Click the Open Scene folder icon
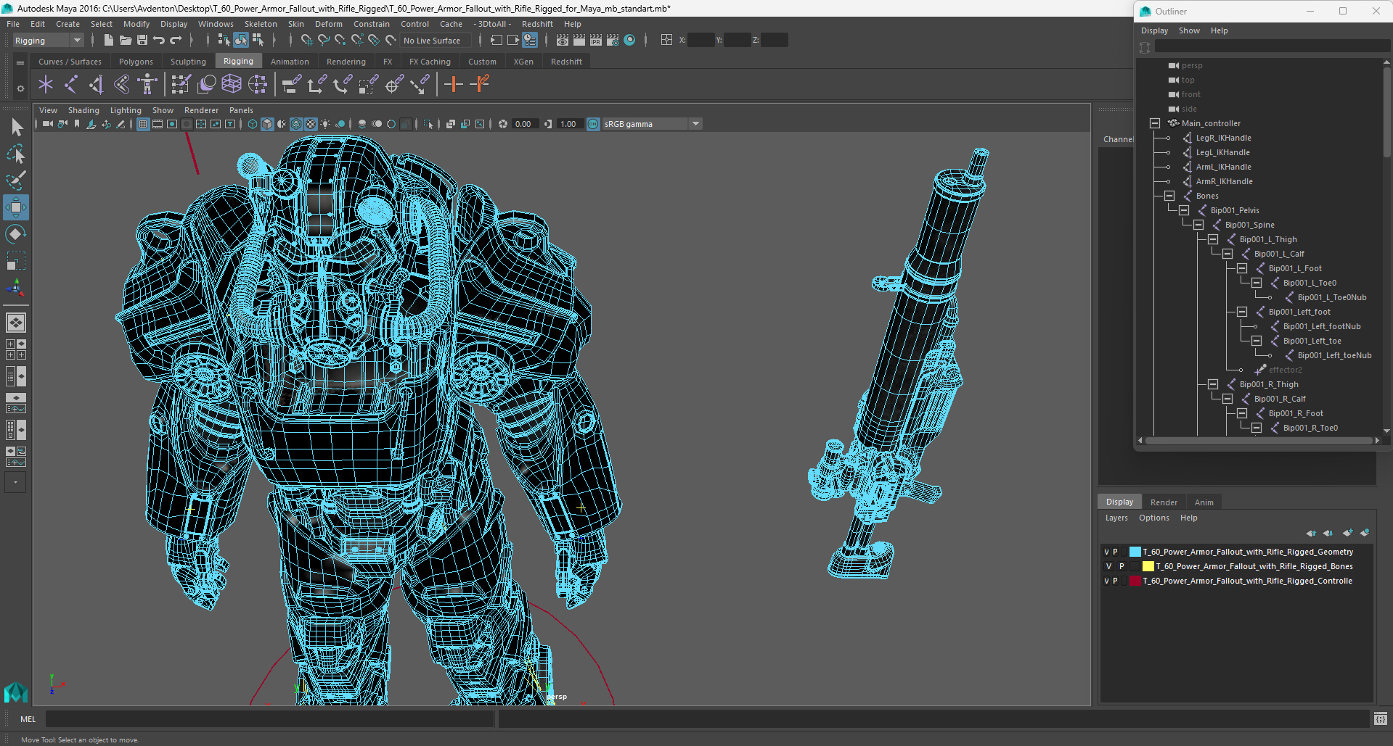The image size is (1393, 746). coord(125,41)
